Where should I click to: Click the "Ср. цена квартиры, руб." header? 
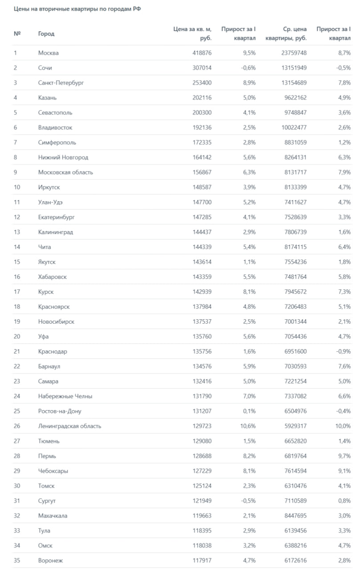click(286, 34)
